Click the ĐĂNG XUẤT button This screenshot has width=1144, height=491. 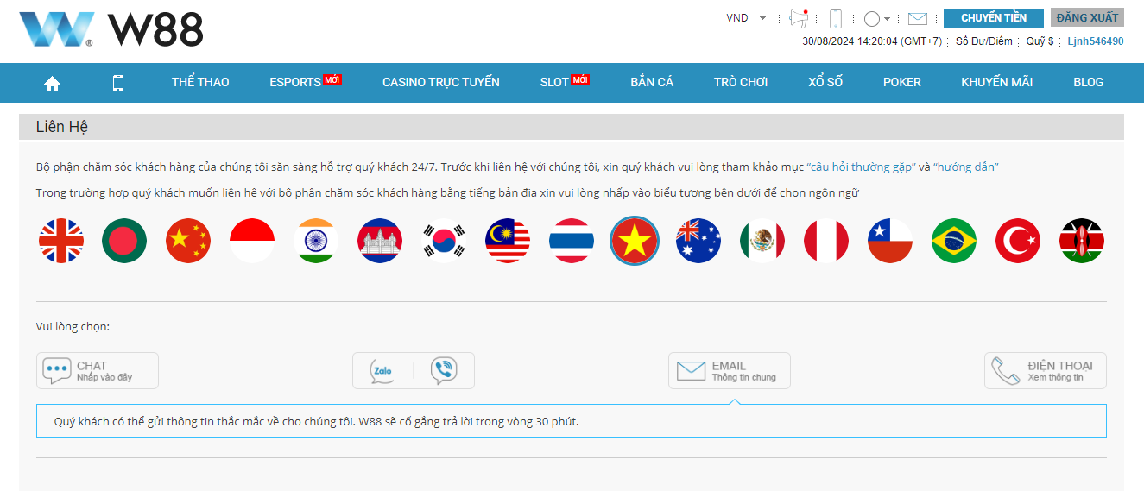[x=1087, y=18]
